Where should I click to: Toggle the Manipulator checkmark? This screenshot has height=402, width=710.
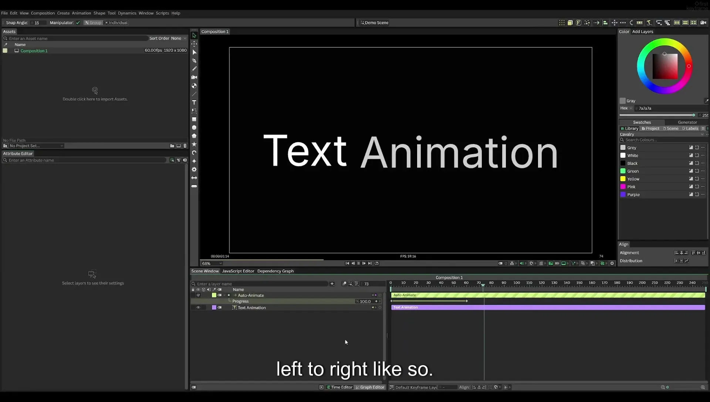pyautogui.click(x=78, y=23)
